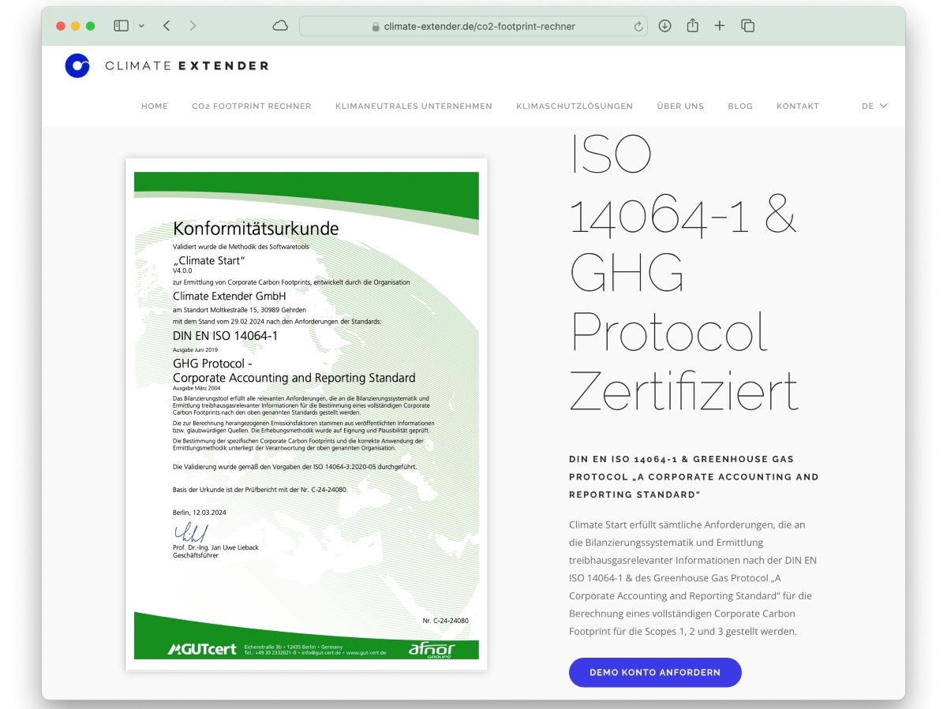Click the Safari sidebar toggle icon

121,26
